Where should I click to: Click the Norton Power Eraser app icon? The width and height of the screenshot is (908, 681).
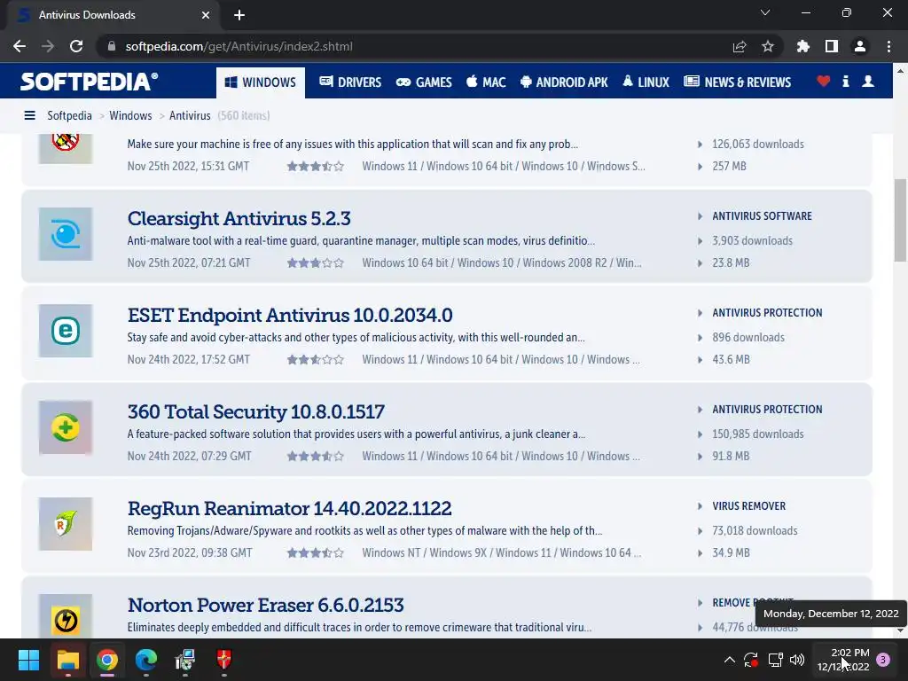pyautogui.click(x=66, y=617)
